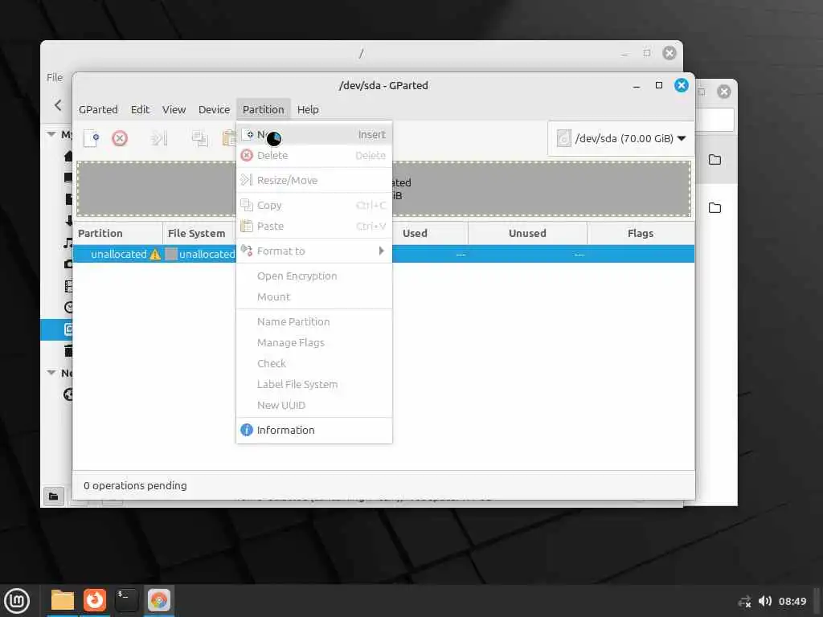Viewport: 823px width, 617px height.
Task: Choose Open Encryption menu entry
Action: click(314, 276)
